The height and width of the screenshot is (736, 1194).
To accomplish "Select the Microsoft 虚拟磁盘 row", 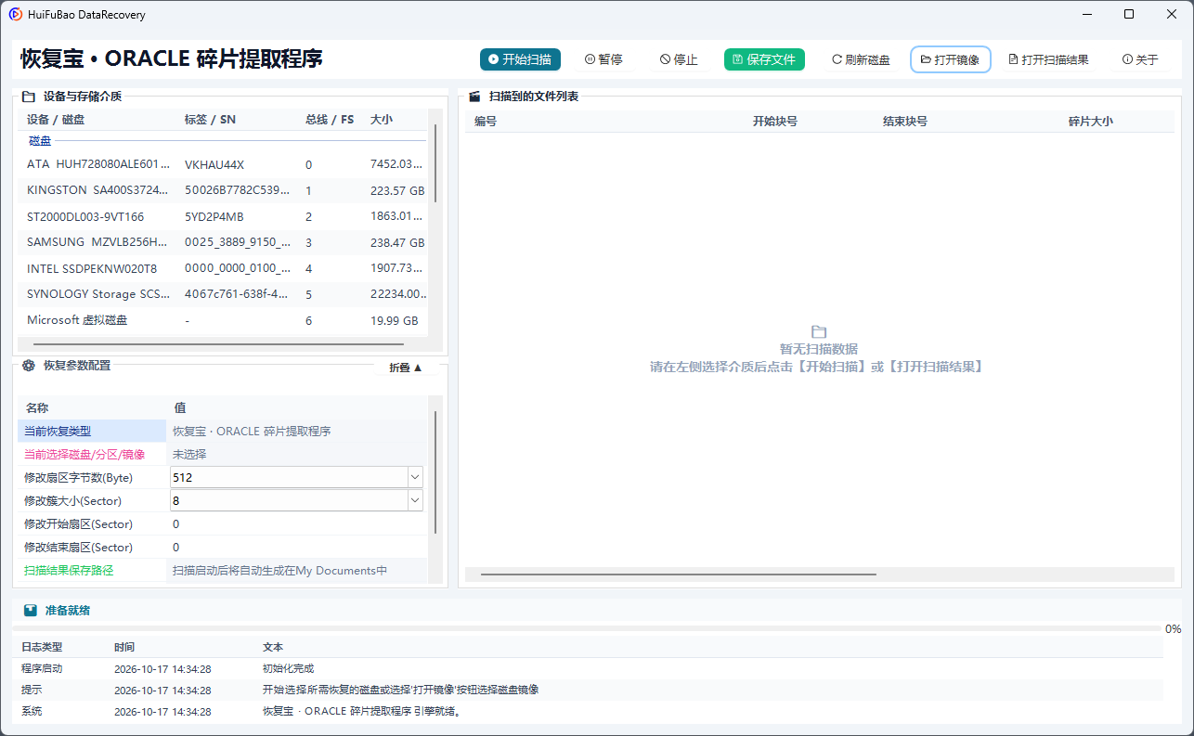I will (x=223, y=320).
